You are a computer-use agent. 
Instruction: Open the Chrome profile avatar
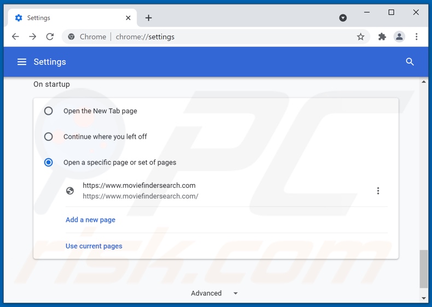pos(399,37)
